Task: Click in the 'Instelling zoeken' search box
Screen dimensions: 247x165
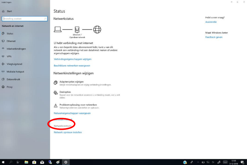Action: [x=24, y=18]
